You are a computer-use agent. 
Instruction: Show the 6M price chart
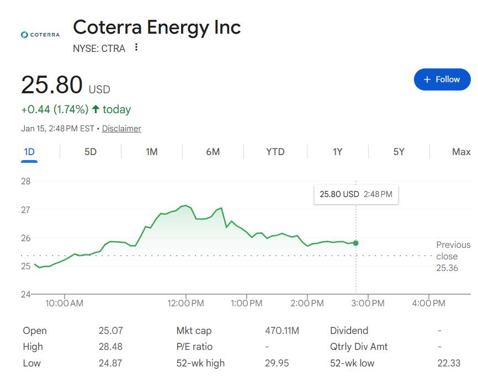tap(213, 152)
